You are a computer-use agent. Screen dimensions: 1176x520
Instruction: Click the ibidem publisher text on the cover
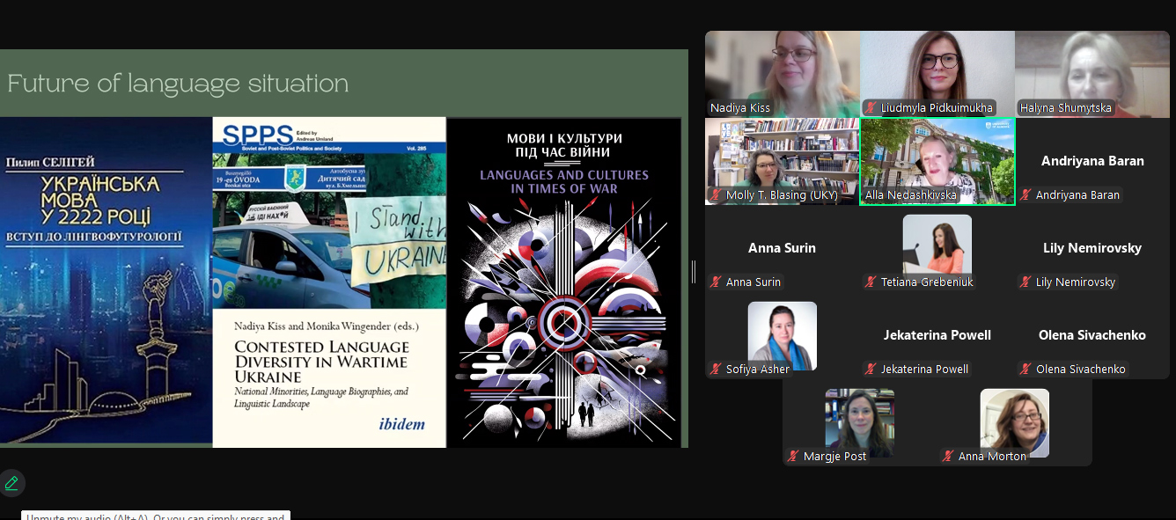tap(401, 425)
